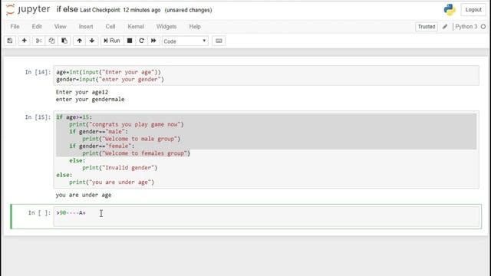Click the gender=input code line
The image size is (491, 276).
[110, 79]
